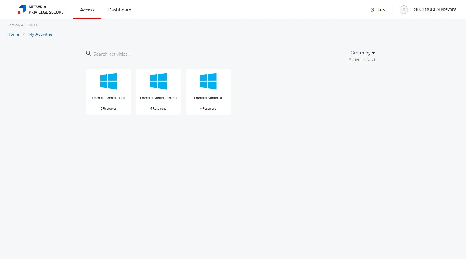Viewport: 466px width, 259px height.
Task: Click the Help question mark icon
Action: point(372,10)
